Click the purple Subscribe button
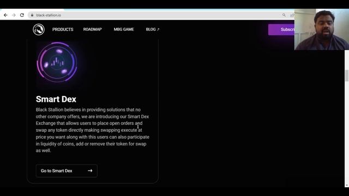The height and width of the screenshot is (196, 349). coord(281,29)
